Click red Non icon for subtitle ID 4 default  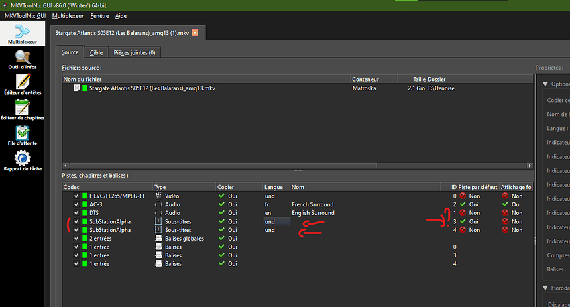click(x=463, y=230)
